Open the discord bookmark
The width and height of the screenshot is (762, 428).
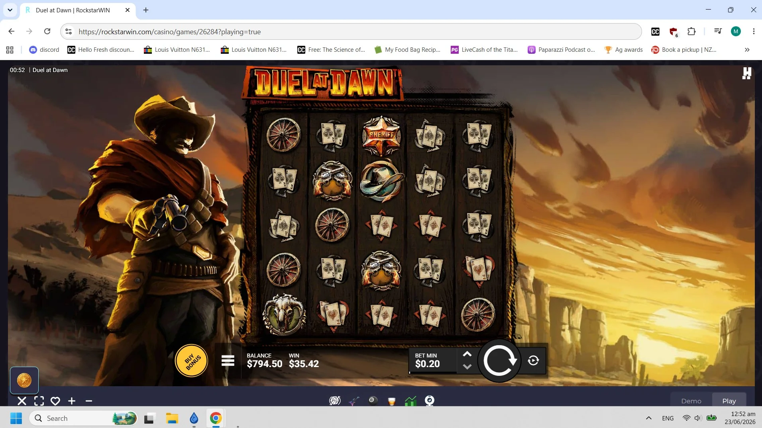tap(44, 50)
